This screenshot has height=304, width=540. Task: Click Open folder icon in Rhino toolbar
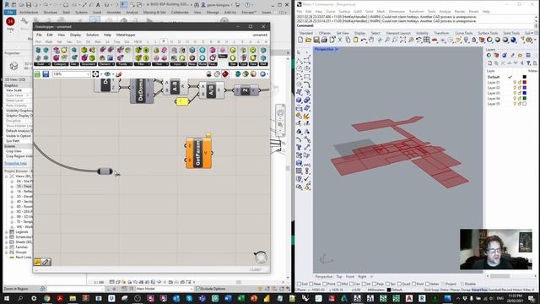(308, 40)
